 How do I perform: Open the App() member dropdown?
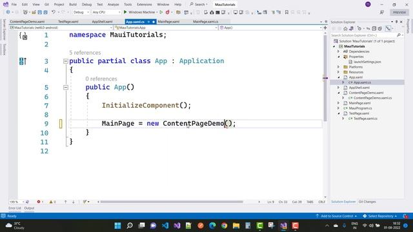271,28
